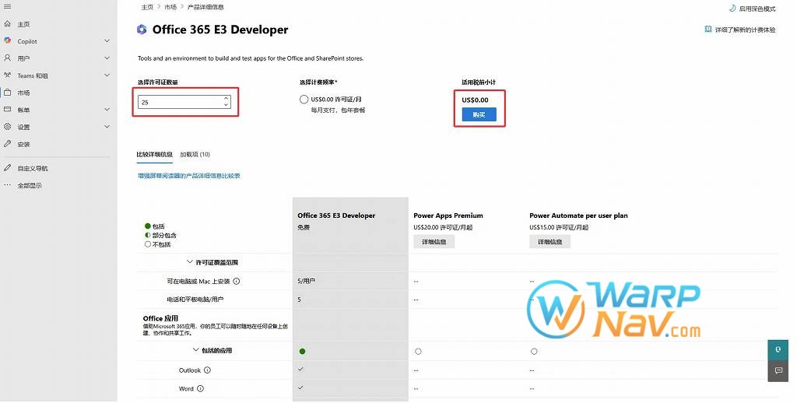Click the 5/用户 cell value
The height and width of the screenshot is (403, 797).
pos(306,281)
